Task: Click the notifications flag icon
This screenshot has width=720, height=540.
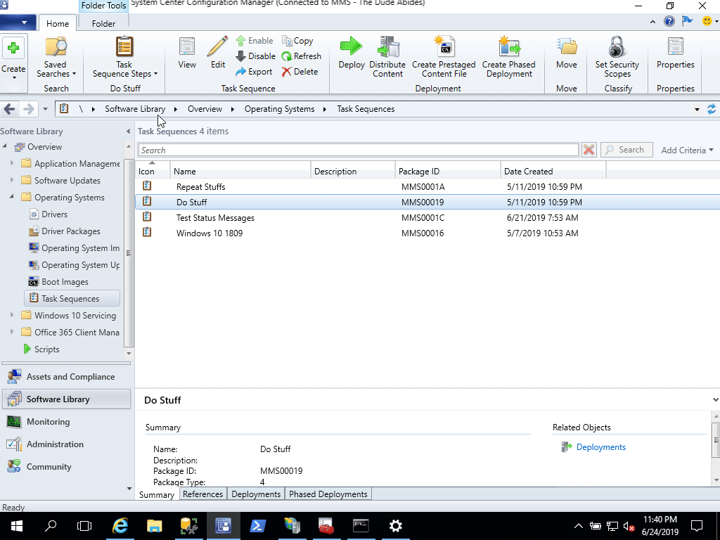Action: pos(688,21)
